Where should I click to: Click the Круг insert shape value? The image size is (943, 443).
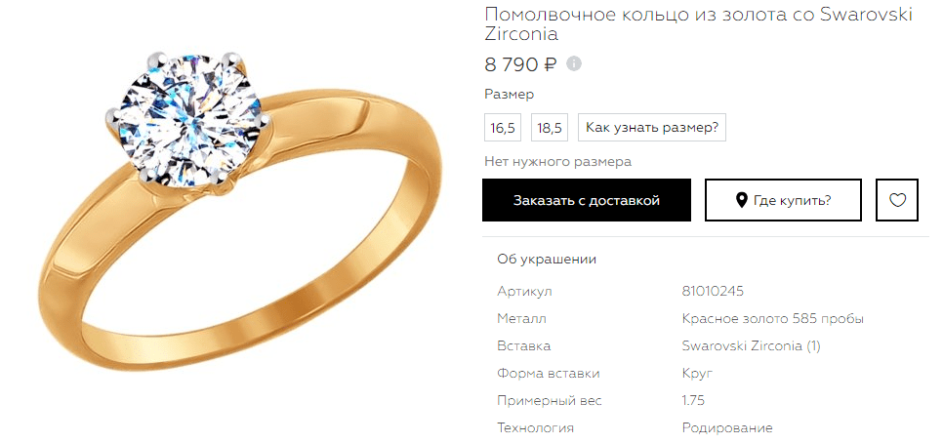(697, 374)
